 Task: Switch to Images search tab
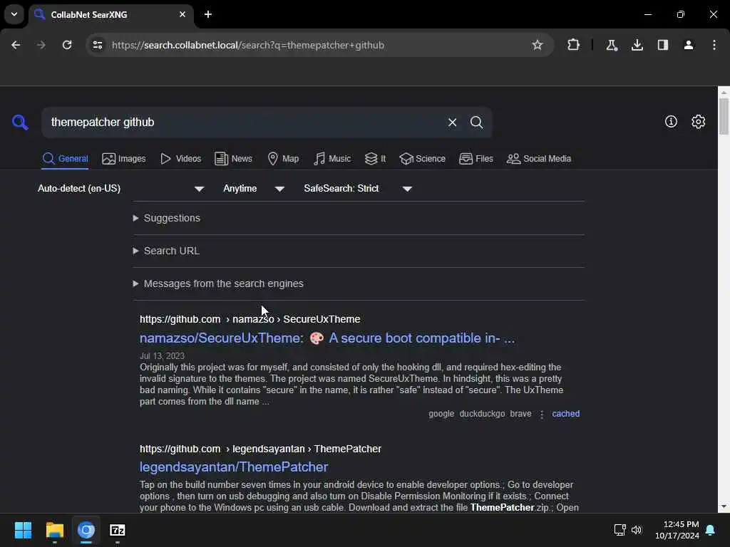coord(124,159)
